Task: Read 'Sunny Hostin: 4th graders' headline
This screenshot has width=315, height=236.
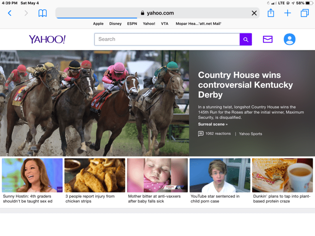Action: coord(28,199)
